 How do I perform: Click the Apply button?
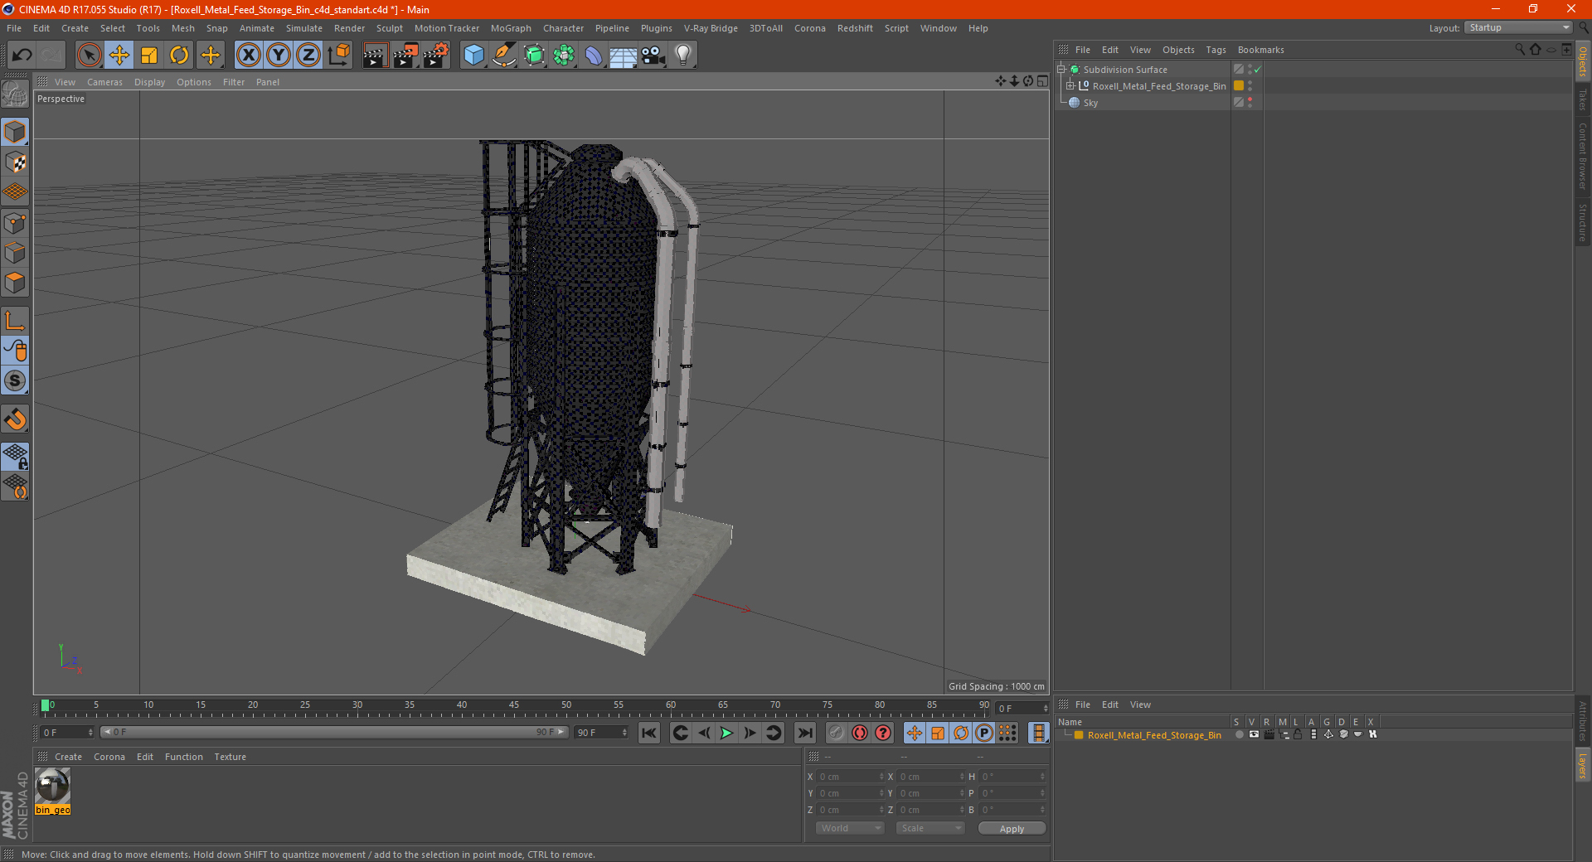tap(1012, 828)
